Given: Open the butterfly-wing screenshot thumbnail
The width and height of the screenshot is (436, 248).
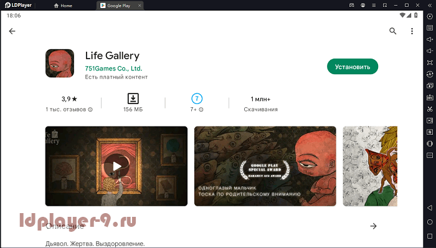Looking at the screenshot, I should (x=370, y=166).
